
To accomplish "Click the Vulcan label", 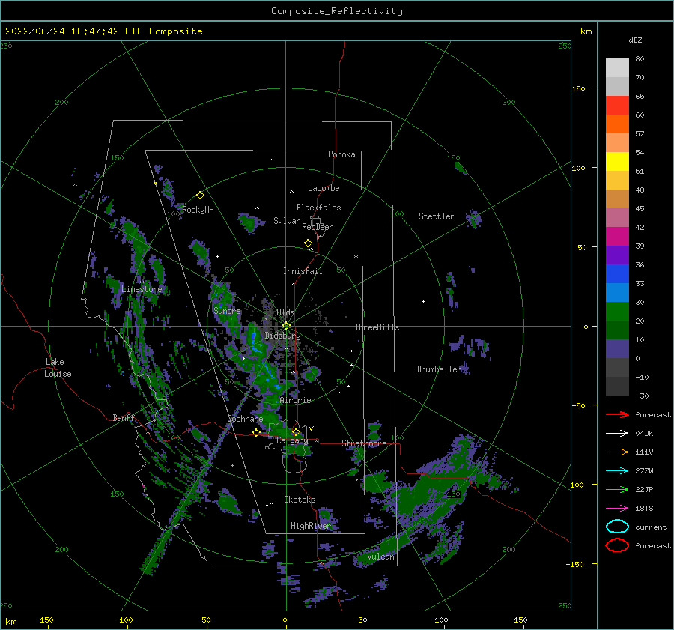I will (x=381, y=557).
